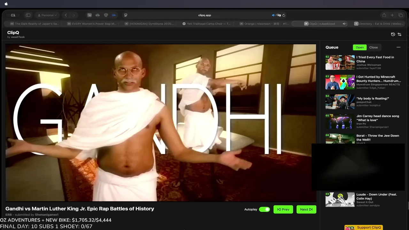This screenshot has width=409, height=230.
Task: Click the previous-track icon in Prev button
Action: coord(279,210)
